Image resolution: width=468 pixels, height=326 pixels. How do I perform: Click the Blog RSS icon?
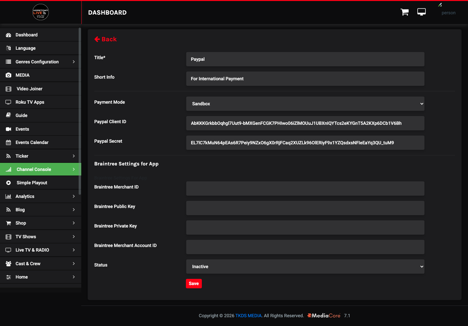[x=8, y=210]
